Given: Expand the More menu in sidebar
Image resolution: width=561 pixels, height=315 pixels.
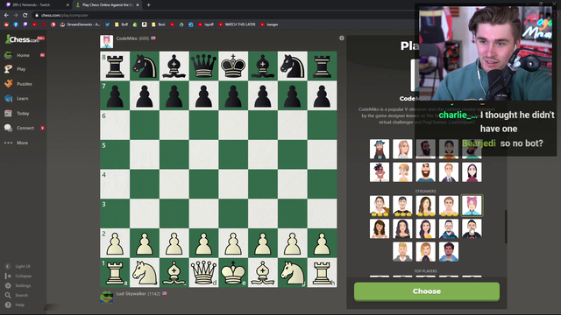Looking at the screenshot, I should tap(22, 143).
